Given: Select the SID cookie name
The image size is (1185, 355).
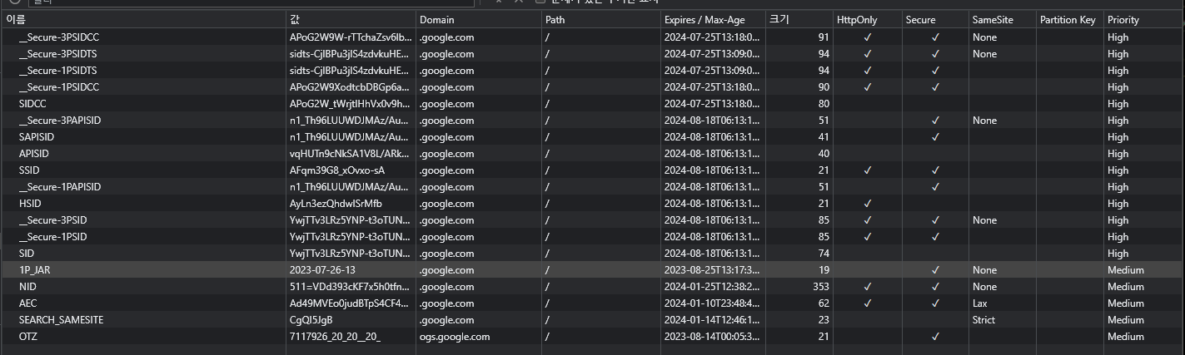Looking at the screenshot, I should tap(27, 254).
